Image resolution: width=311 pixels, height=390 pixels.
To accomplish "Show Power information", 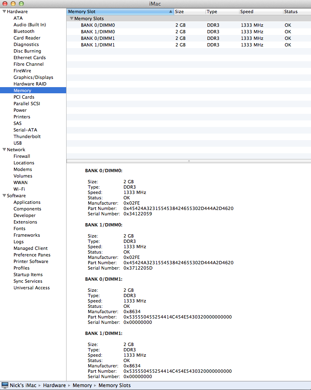I will click(x=20, y=110).
